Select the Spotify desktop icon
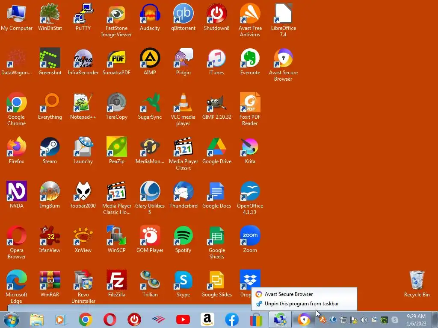This screenshot has width=438, height=328. (x=183, y=239)
